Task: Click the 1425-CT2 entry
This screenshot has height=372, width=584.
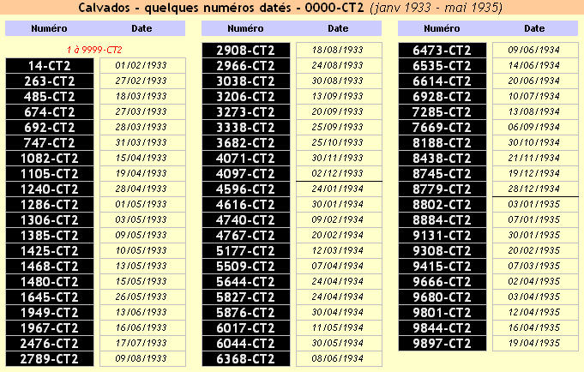Action: [50, 251]
